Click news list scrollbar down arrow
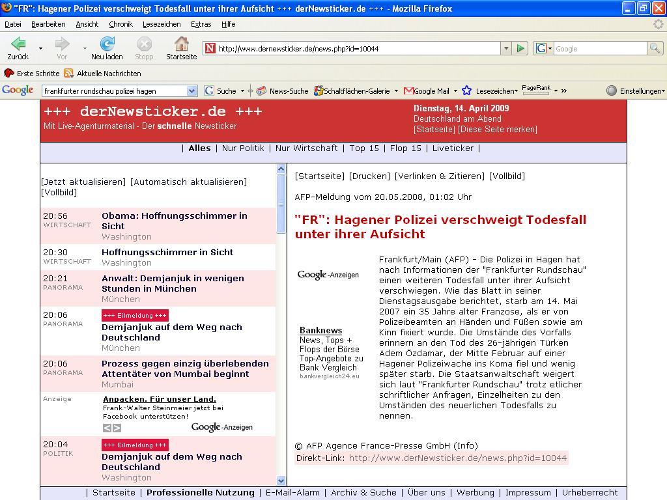 click(281, 481)
